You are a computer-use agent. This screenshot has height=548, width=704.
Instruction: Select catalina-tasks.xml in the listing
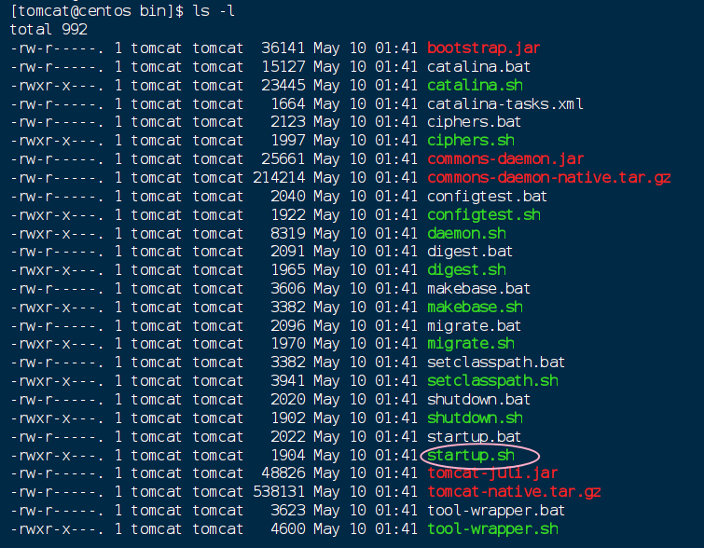coord(504,104)
